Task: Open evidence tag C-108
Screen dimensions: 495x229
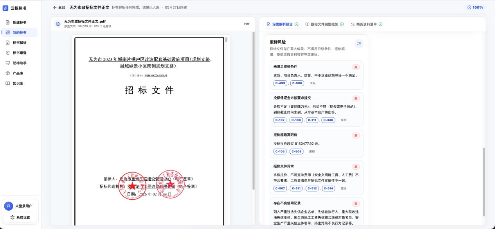Action: [x=296, y=120]
